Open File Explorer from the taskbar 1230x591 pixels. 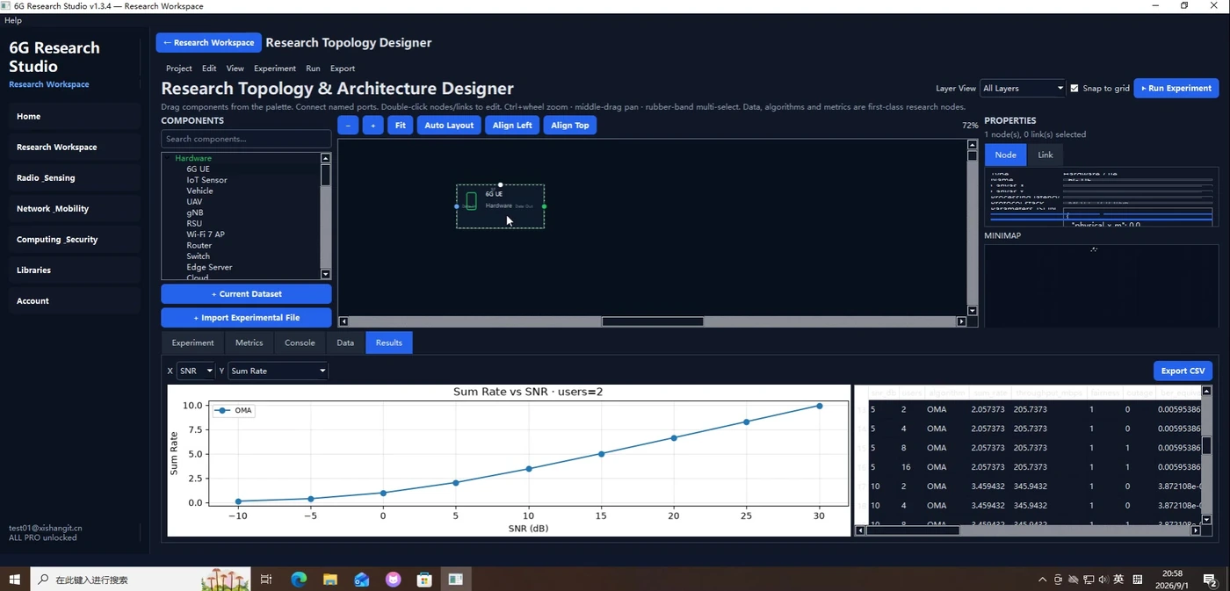pyautogui.click(x=330, y=580)
